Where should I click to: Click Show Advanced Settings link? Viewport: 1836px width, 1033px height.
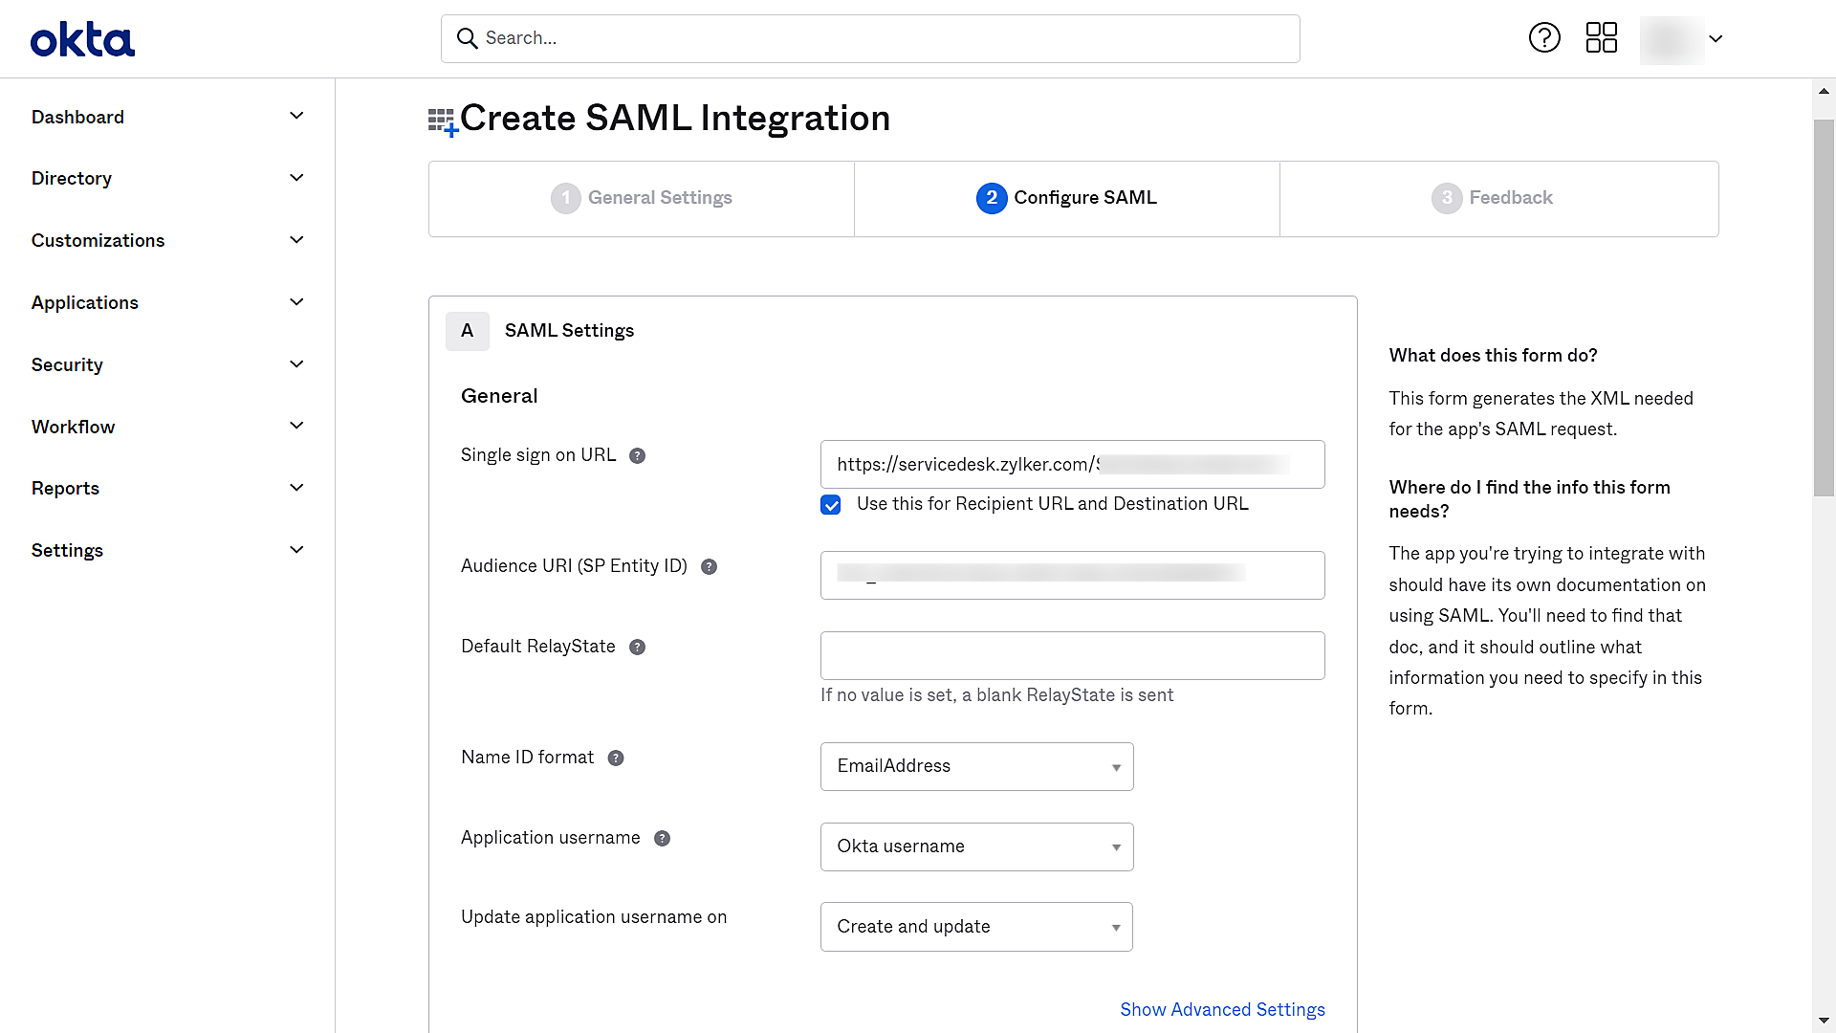[x=1222, y=1009]
